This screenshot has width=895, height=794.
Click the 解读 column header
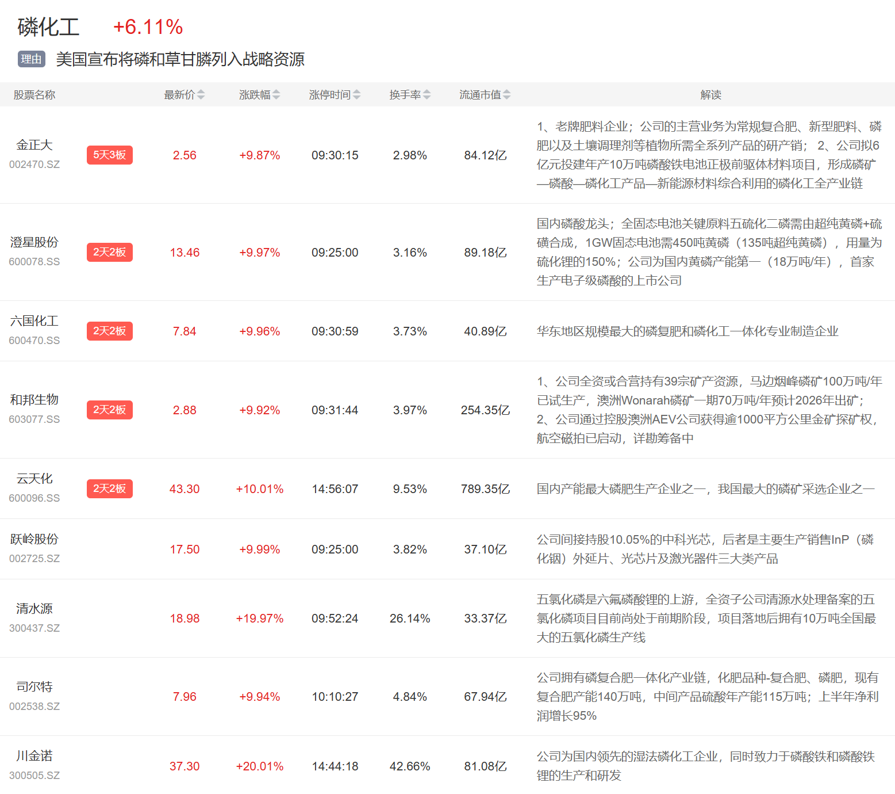coord(710,95)
